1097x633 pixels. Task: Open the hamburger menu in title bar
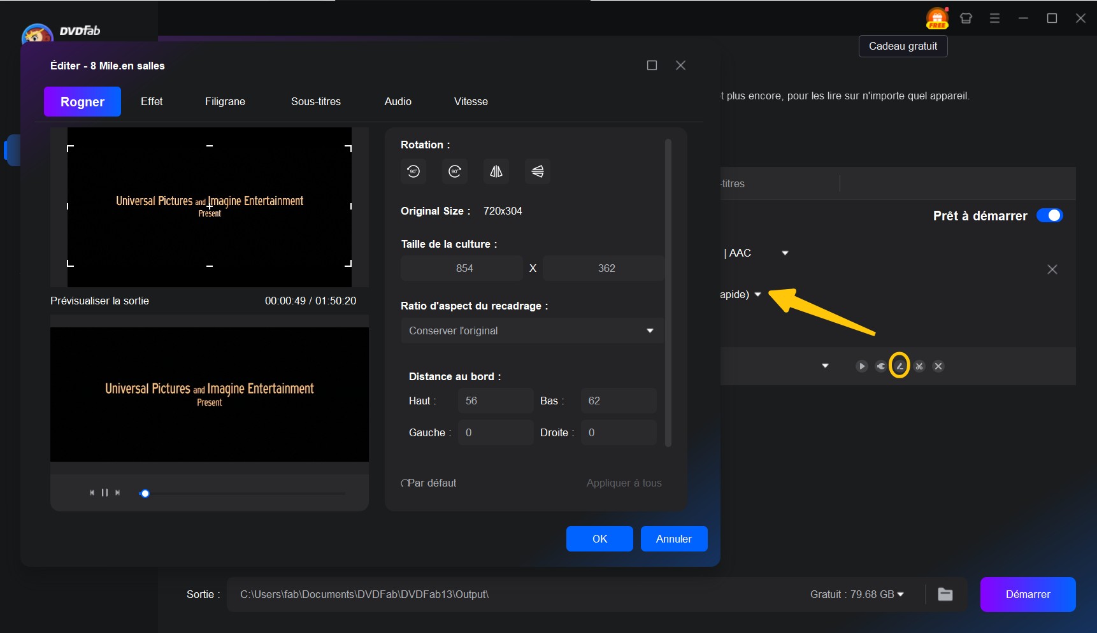[994, 18]
